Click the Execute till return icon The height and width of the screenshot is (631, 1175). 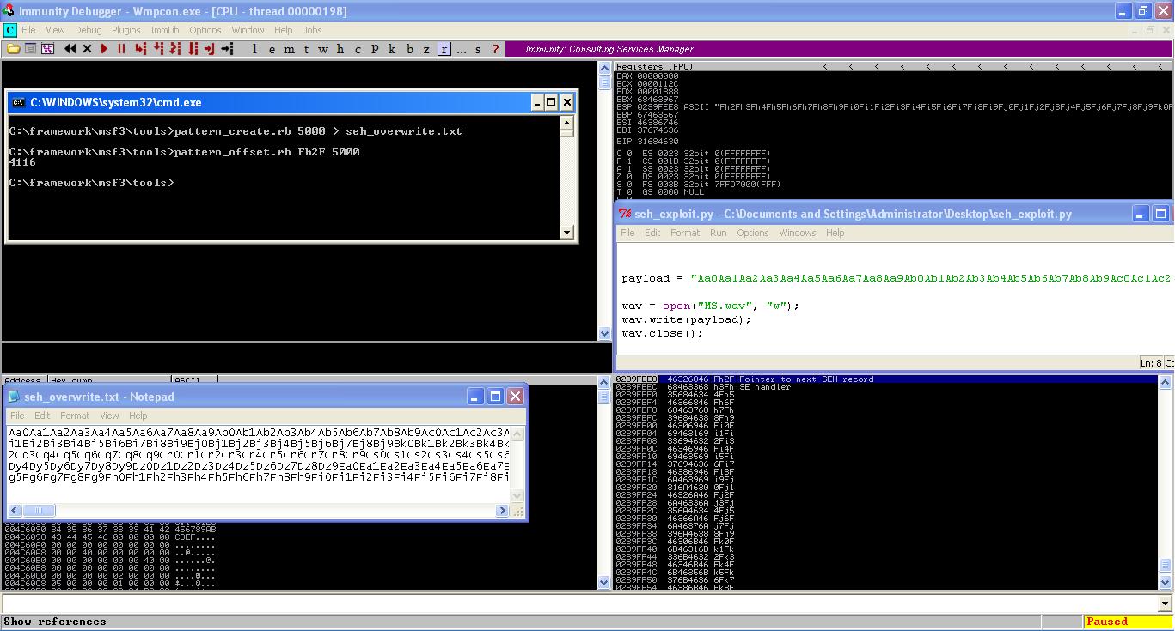click(x=209, y=49)
